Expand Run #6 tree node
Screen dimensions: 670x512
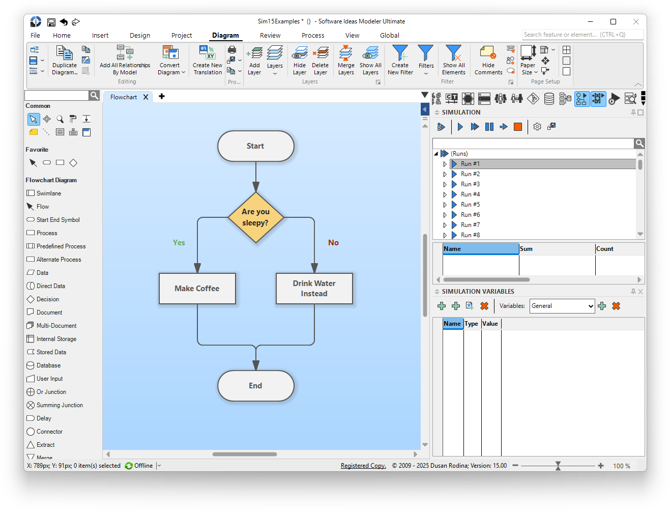pyautogui.click(x=445, y=215)
